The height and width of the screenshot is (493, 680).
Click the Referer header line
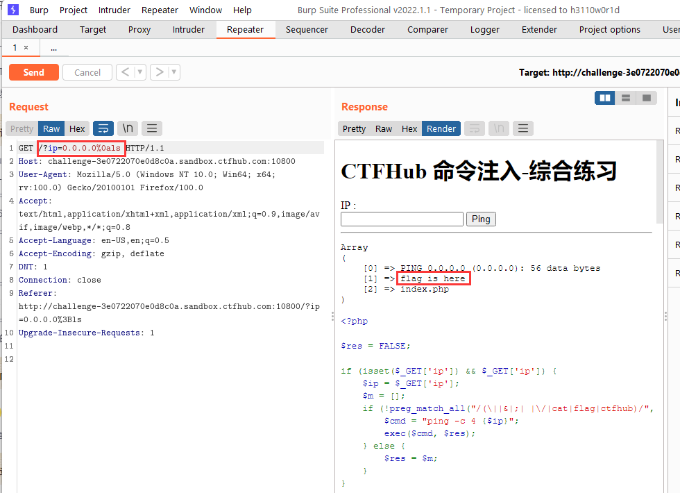(169, 306)
